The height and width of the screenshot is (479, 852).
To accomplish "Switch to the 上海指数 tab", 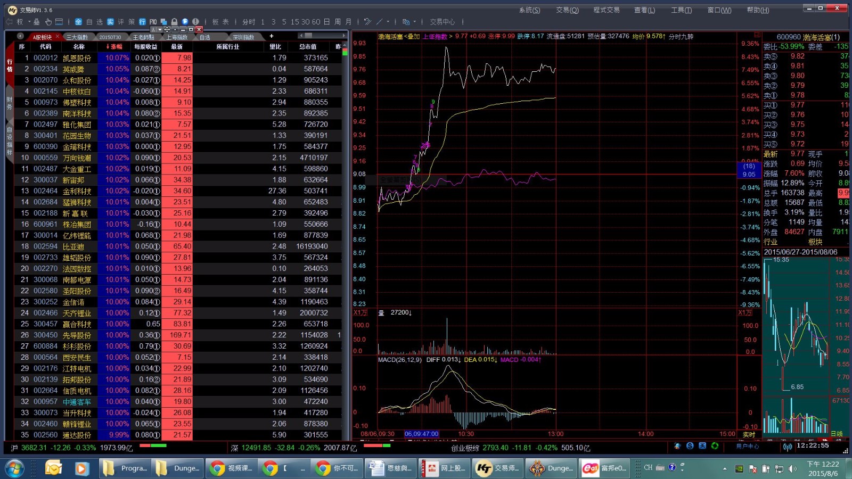I will click(x=177, y=37).
